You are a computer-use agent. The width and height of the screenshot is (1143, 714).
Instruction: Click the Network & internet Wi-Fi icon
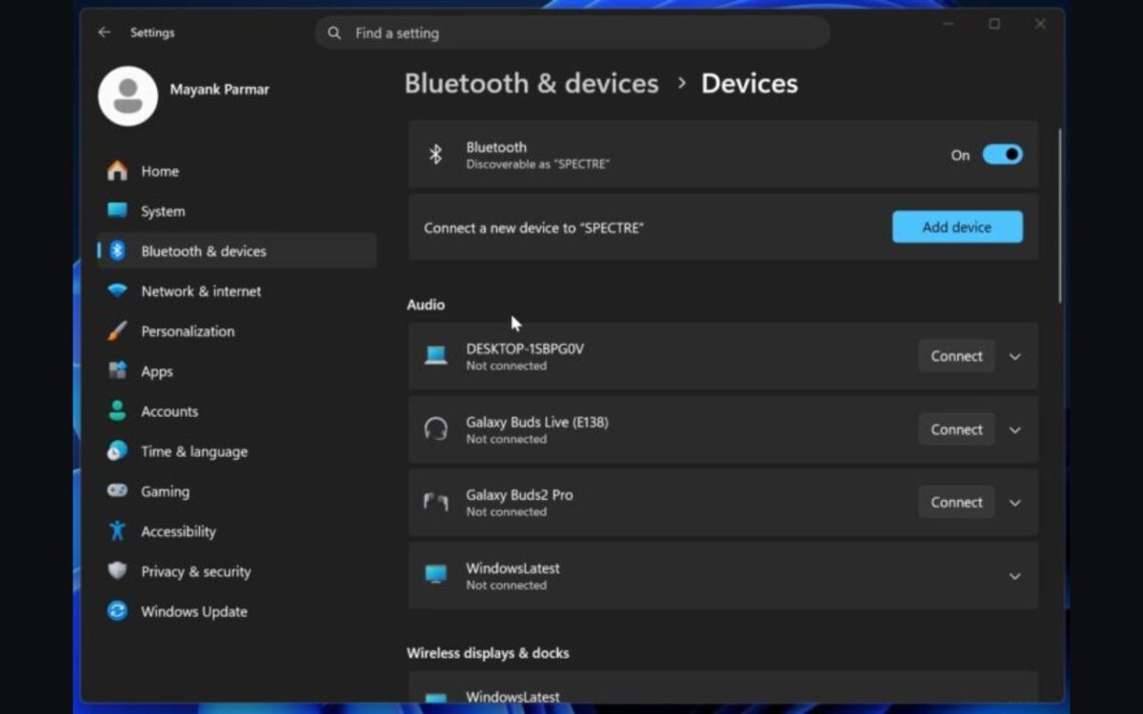coord(117,291)
